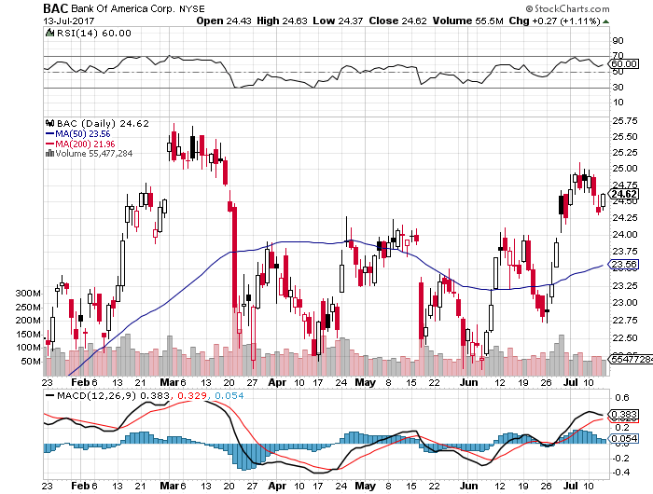Viewport: 653px width, 494px height.
Task: Click the 0.054 value tag on the MACD axis
Action: point(624,439)
